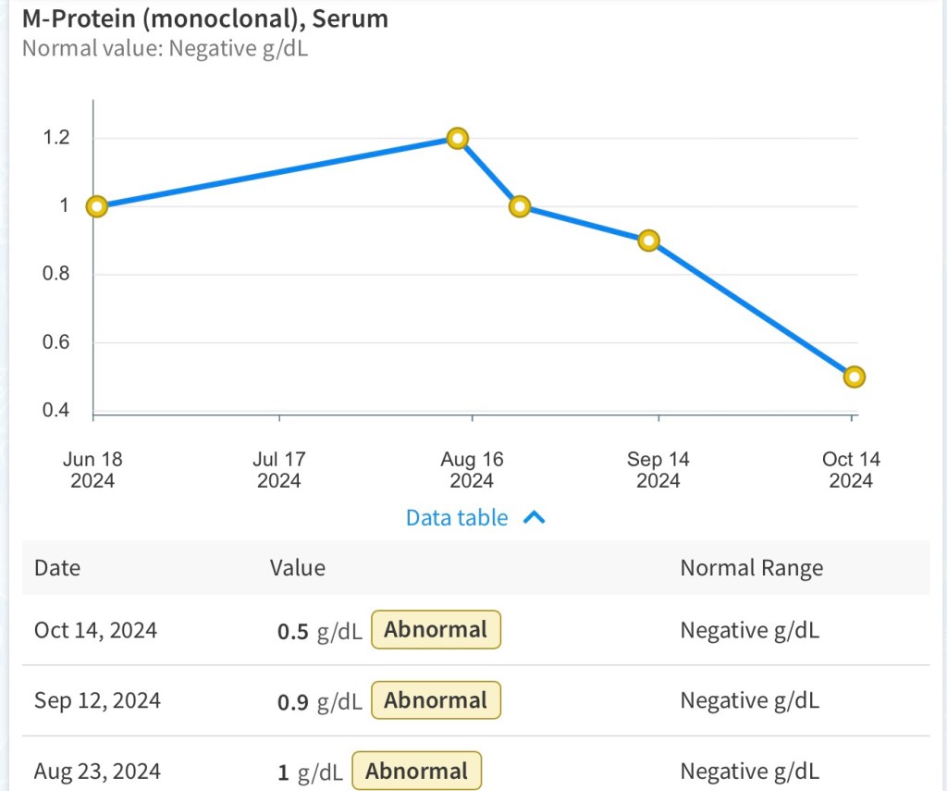Click the 1.2 peak data point
This screenshot has height=791, width=947.
[x=457, y=139]
